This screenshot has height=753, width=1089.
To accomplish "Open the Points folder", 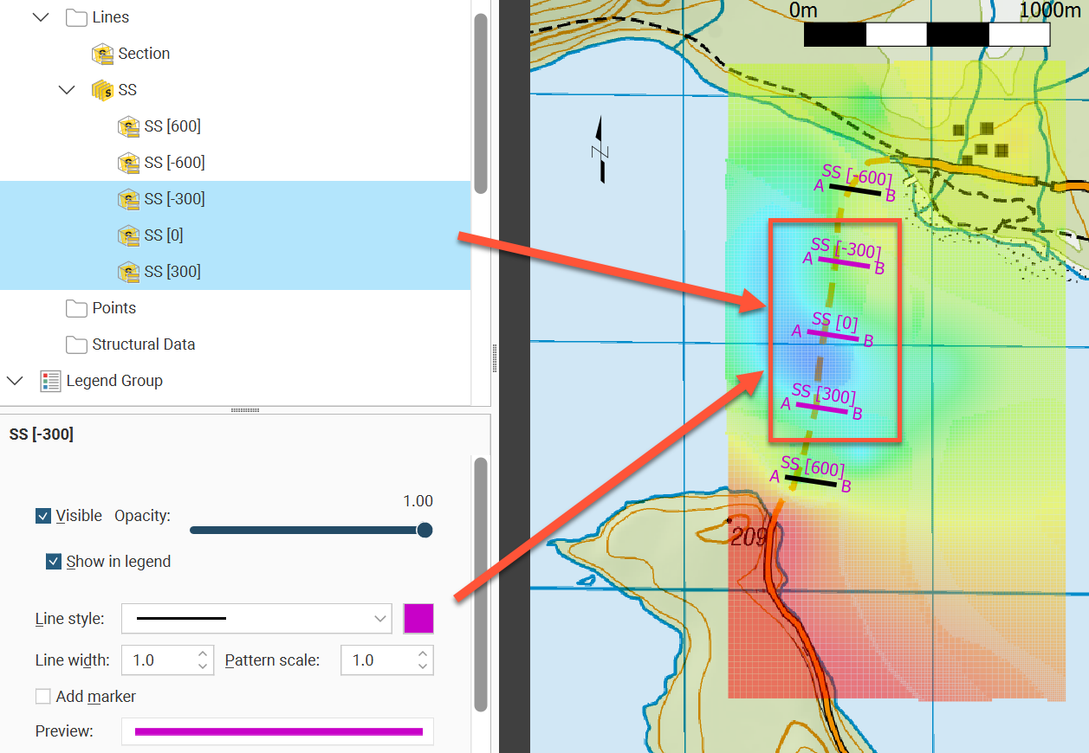I will pos(77,308).
